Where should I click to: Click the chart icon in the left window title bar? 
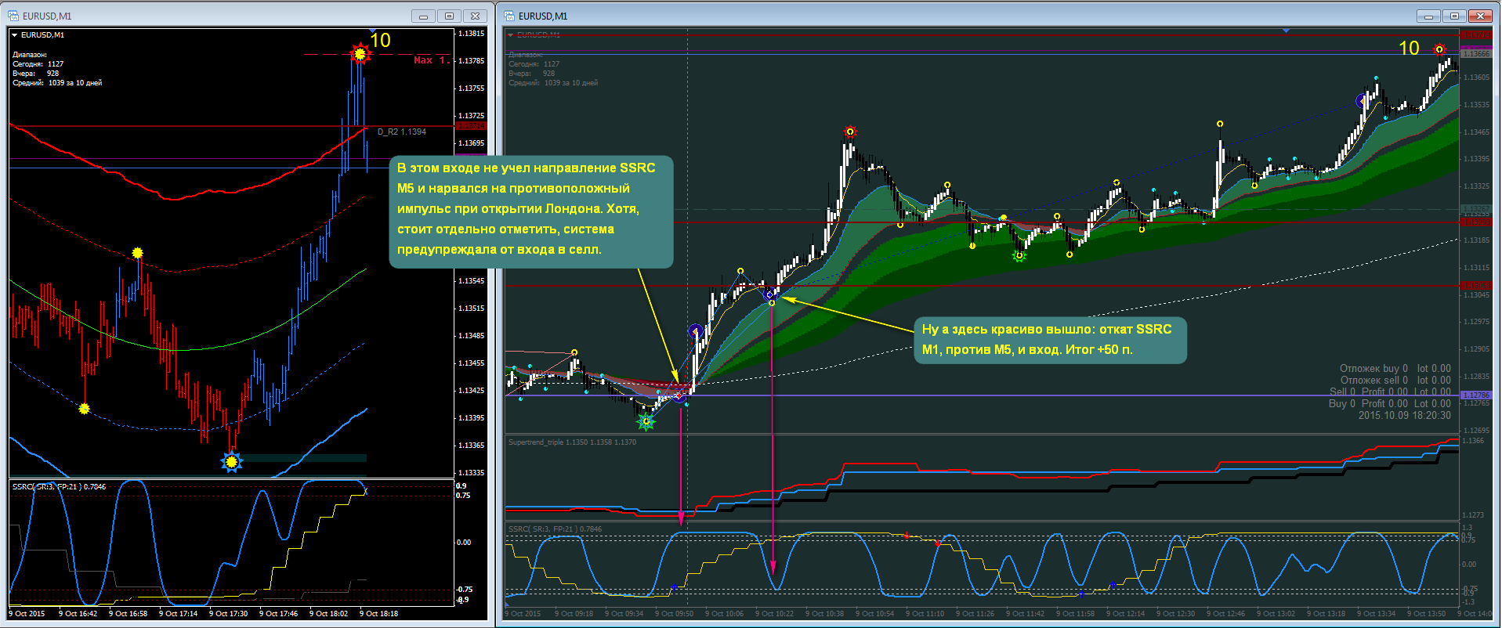pyautogui.click(x=13, y=16)
